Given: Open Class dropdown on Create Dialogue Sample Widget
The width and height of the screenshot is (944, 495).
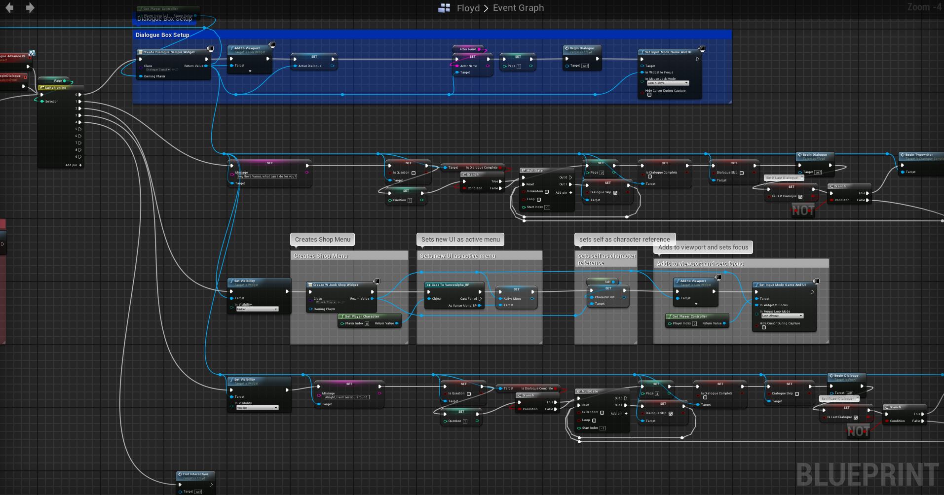Looking at the screenshot, I should [157, 70].
